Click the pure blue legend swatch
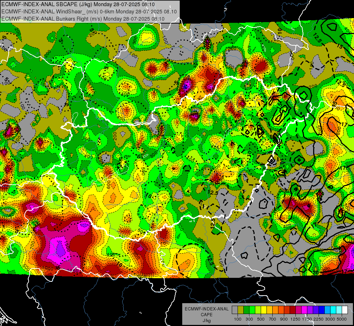354x326 pixels. 322,310
